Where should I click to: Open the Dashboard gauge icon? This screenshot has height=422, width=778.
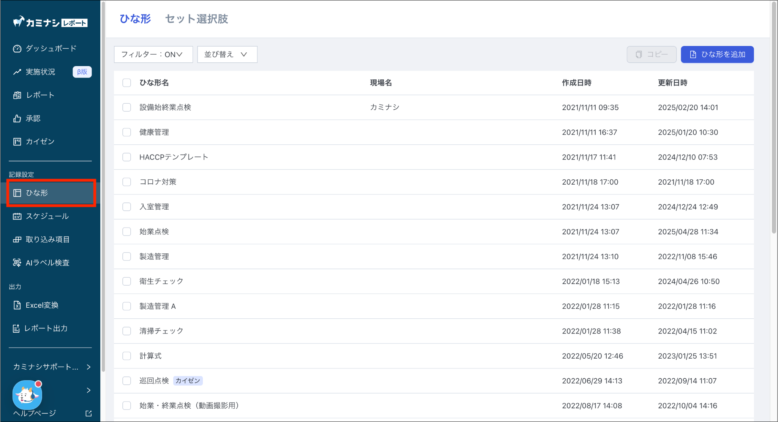(17, 49)
